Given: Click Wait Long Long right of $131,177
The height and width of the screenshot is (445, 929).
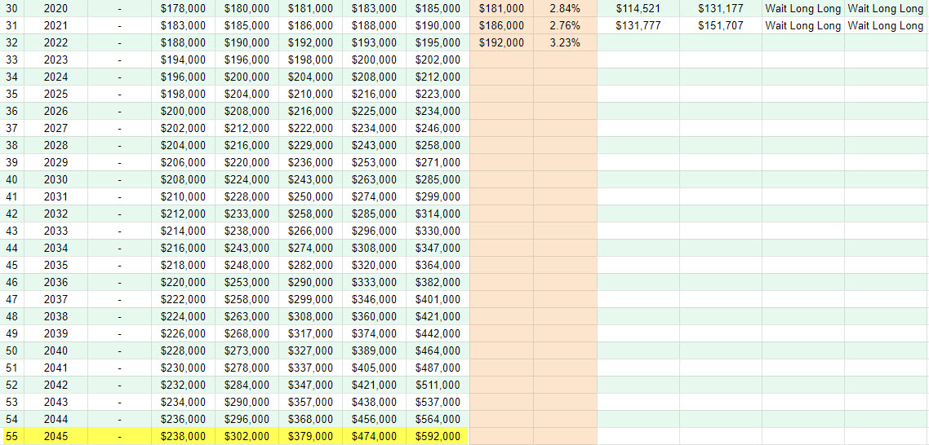Looking at the screenshot, I should point(802,8).
